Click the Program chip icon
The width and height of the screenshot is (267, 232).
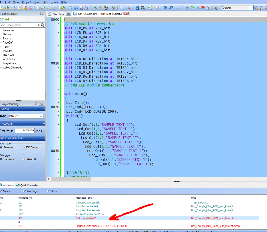point(113,8)
